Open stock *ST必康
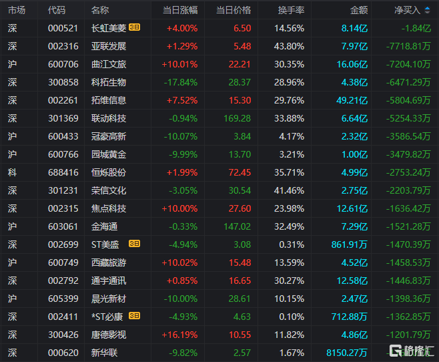Viewport: 439px width, 362px height. (x=107, y=317)
